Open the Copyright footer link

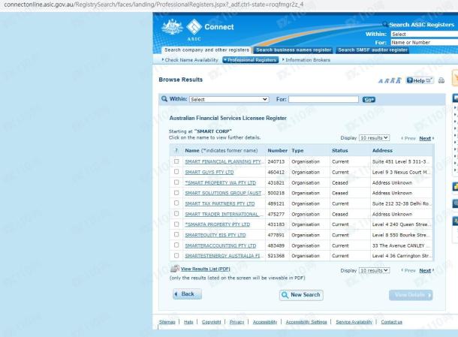(x=211, y=322)
